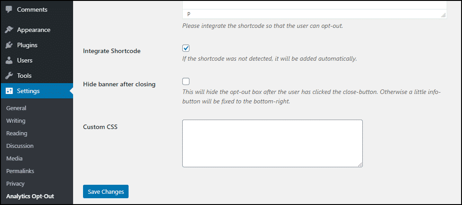Open the Privacy settings link
The height and width of the screenshot is (205, 462).
(x=15, y=184)
